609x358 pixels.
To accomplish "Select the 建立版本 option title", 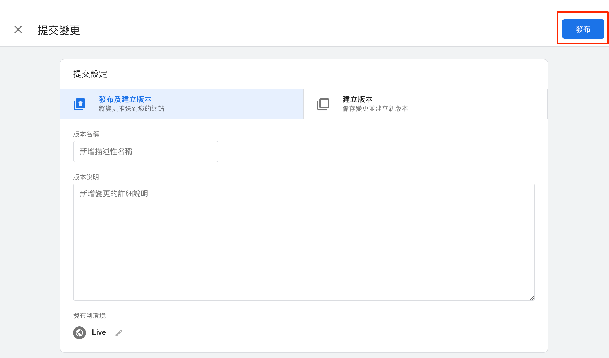I will click(357, 99).
